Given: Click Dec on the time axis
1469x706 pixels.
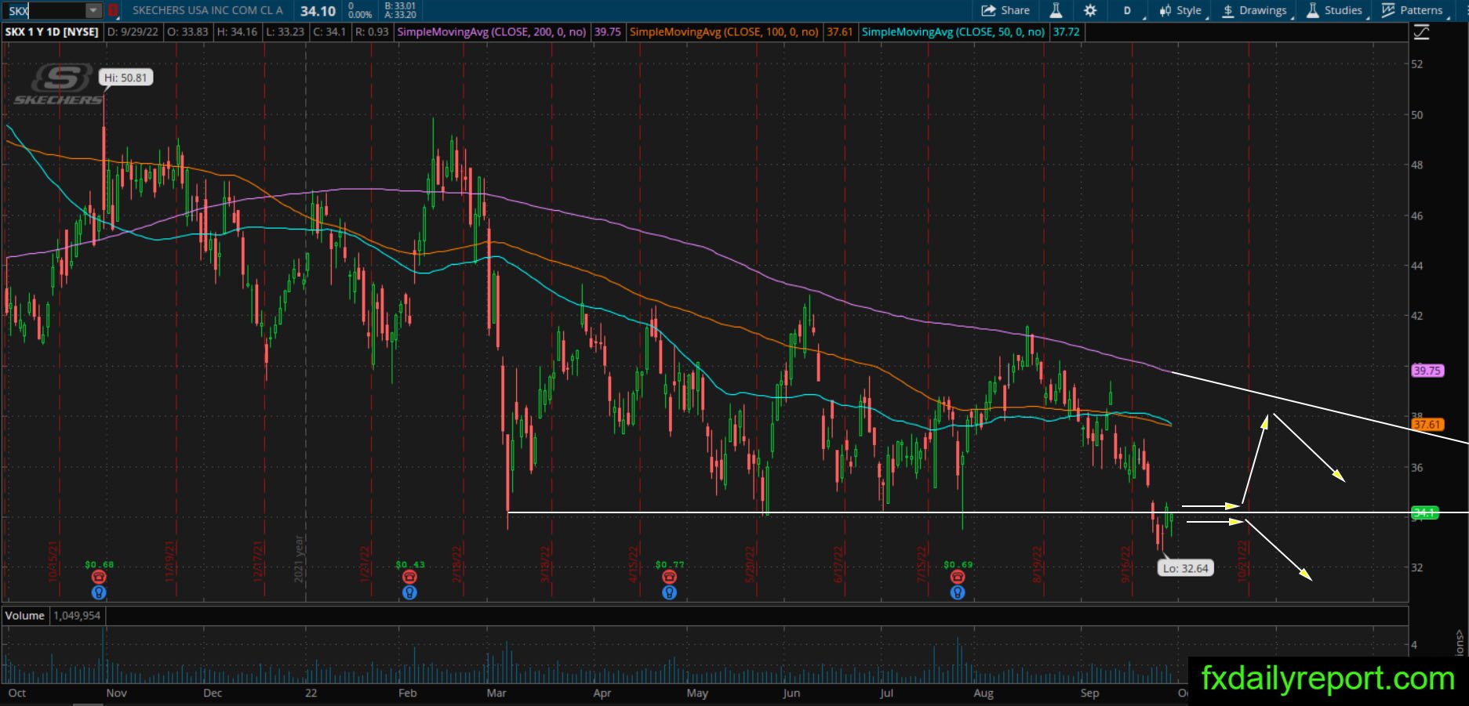Looking at the screenshot, I should (213, 693).
